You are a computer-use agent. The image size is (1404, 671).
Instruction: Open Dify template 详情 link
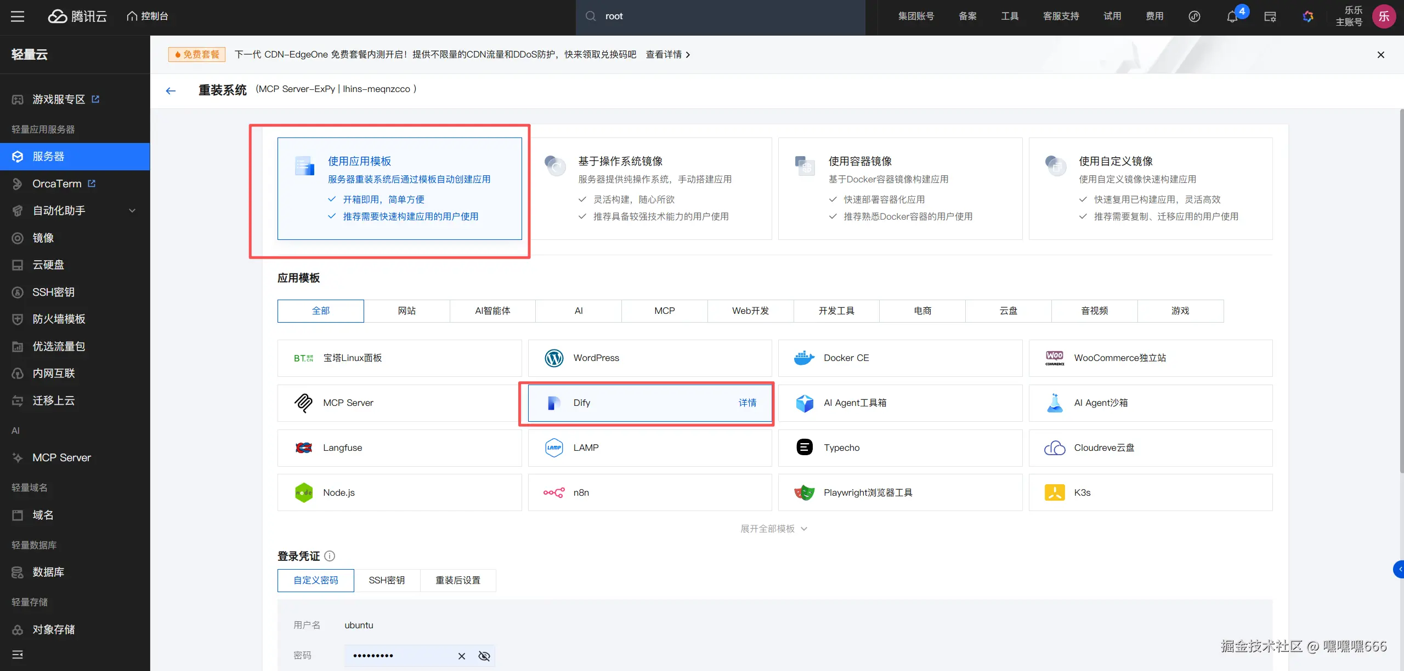748,403
